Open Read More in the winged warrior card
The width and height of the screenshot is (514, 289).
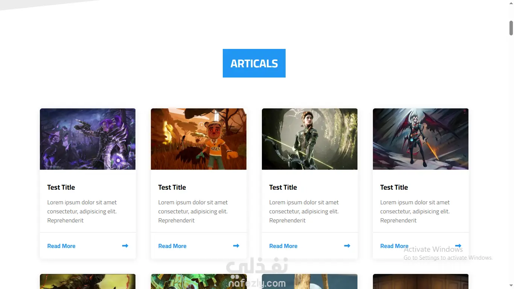[x=394, y=246]
